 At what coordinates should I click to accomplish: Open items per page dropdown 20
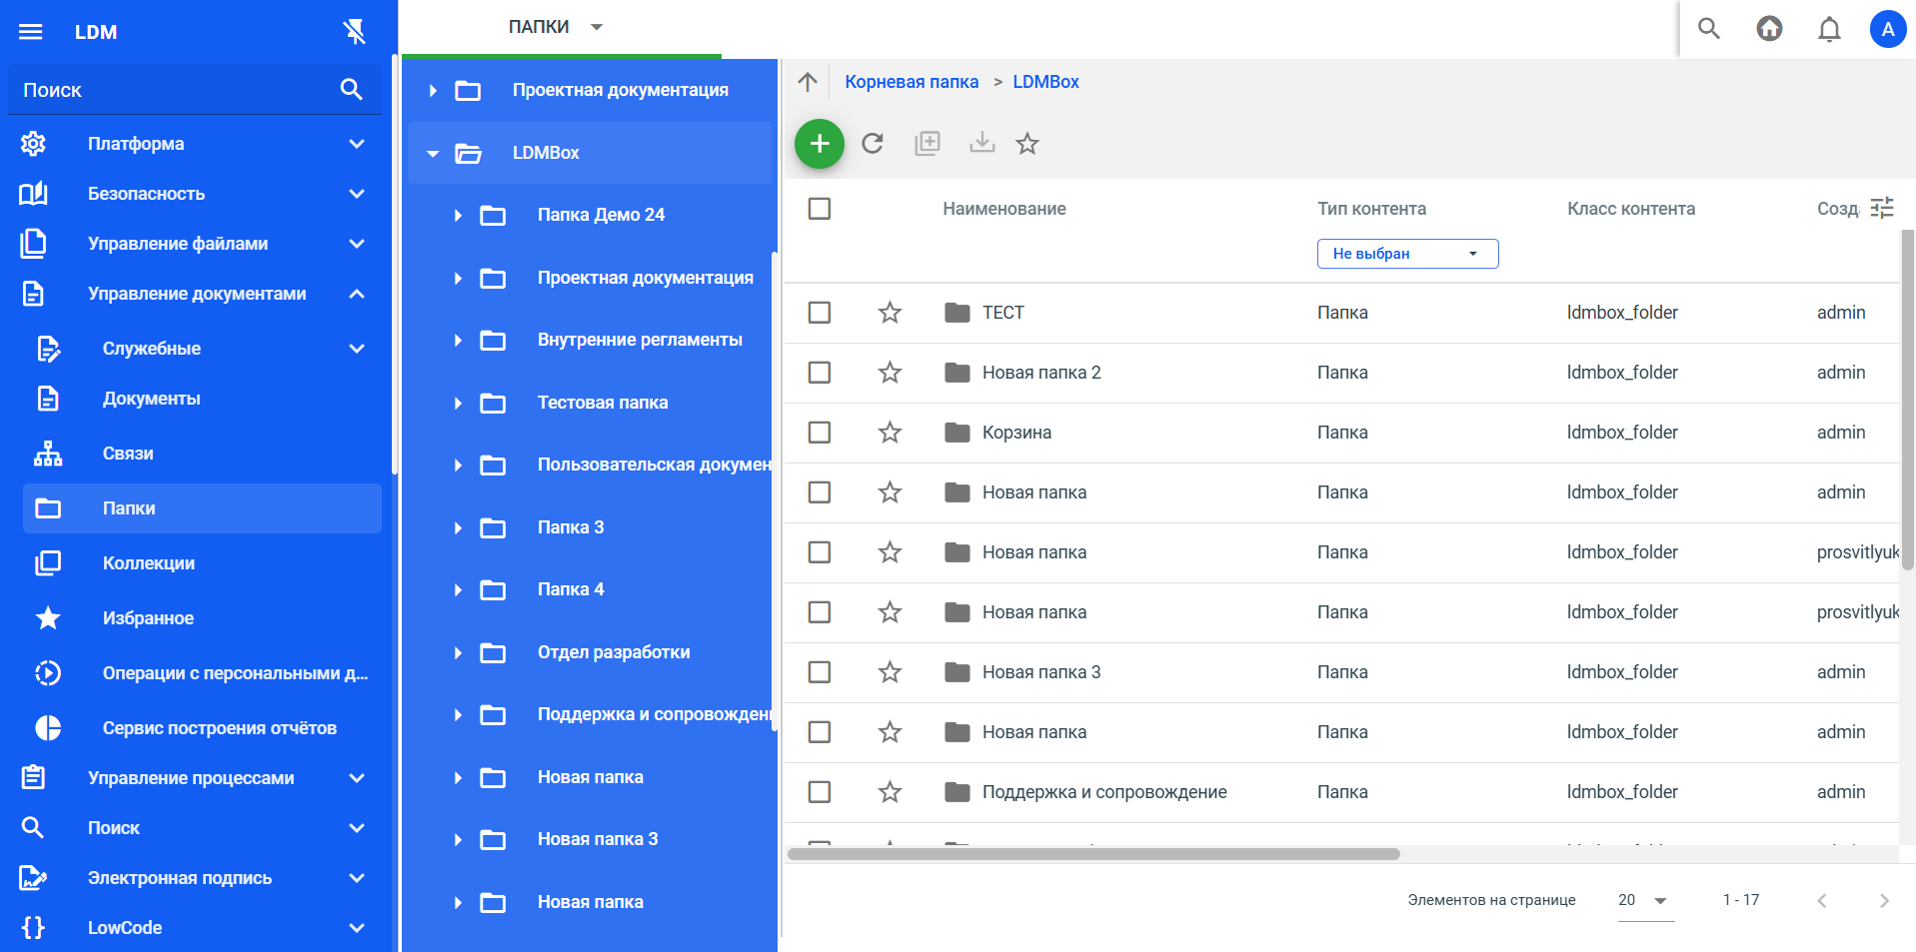coord(1645,900)
